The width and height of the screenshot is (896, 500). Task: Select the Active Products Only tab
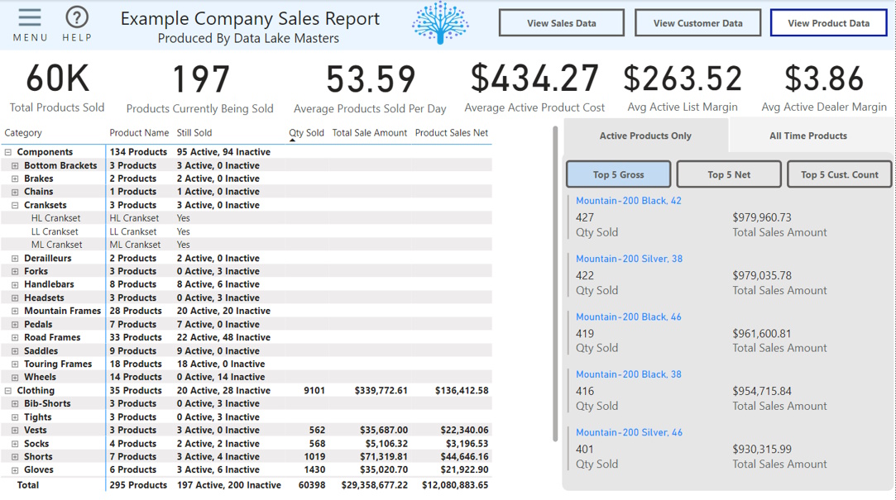645,136
